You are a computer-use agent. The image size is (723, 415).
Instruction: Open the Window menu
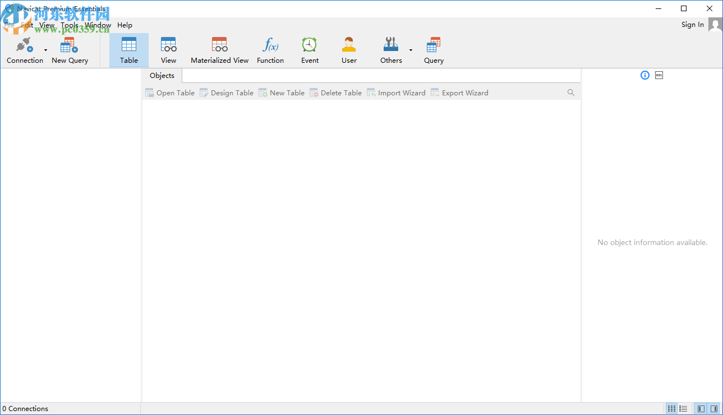click(98, 25)
